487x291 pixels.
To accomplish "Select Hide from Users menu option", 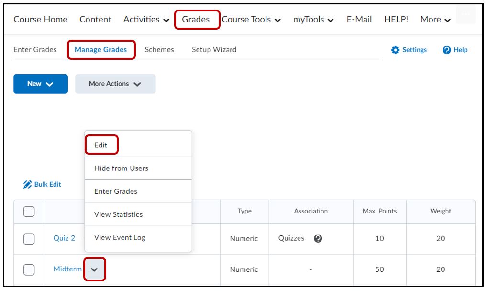I will [121, 168].
